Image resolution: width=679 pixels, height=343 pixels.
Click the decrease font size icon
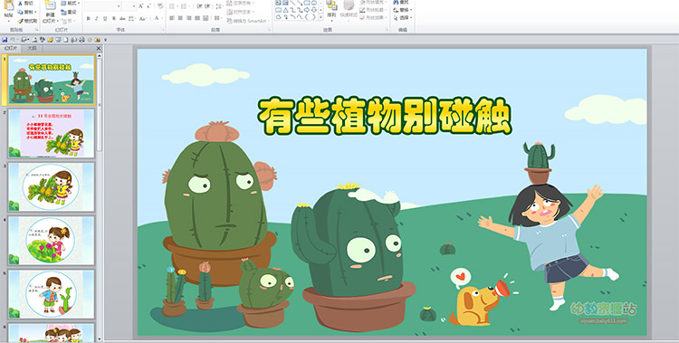(149, 6)
